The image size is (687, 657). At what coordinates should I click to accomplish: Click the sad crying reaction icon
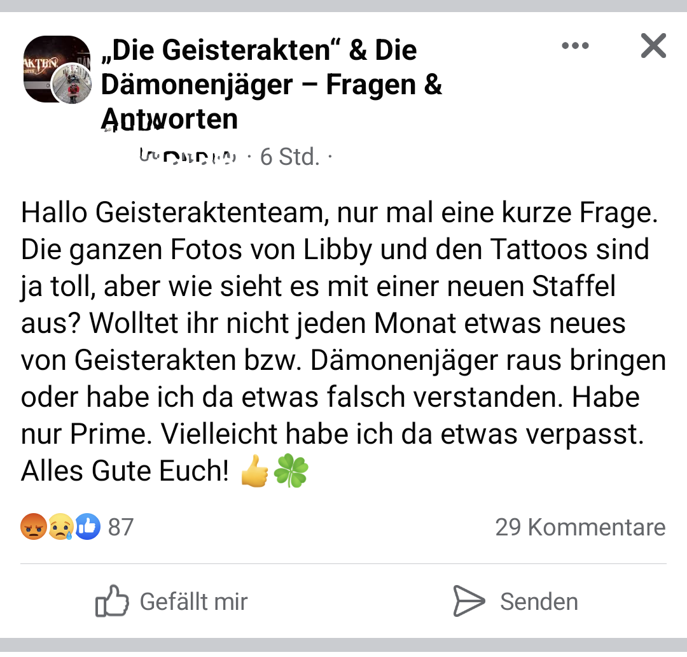pyautogui.click(x=60, y=527)
